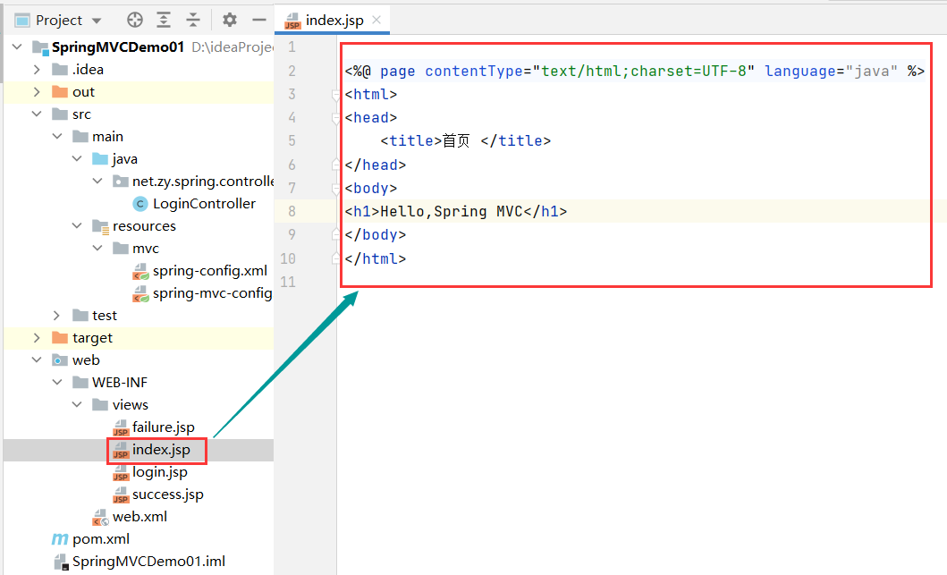This screenshot has height=575, width=947.
Task: Collapse the net.zy.spring.controller package
Action: [97, 182]
